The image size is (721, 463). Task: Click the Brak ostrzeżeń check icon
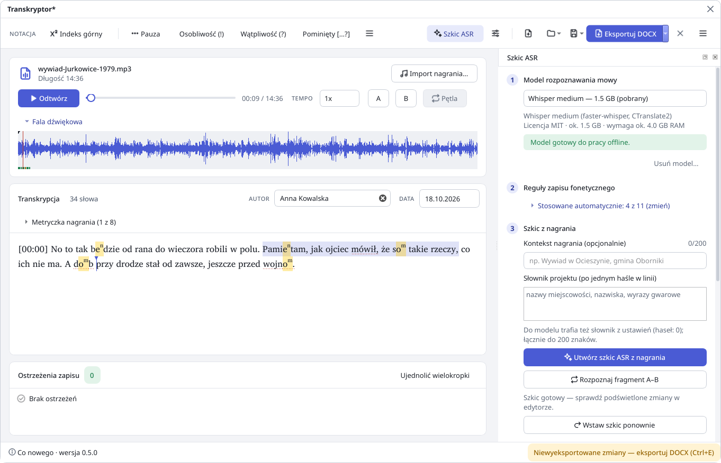click(x=21, y=399)
